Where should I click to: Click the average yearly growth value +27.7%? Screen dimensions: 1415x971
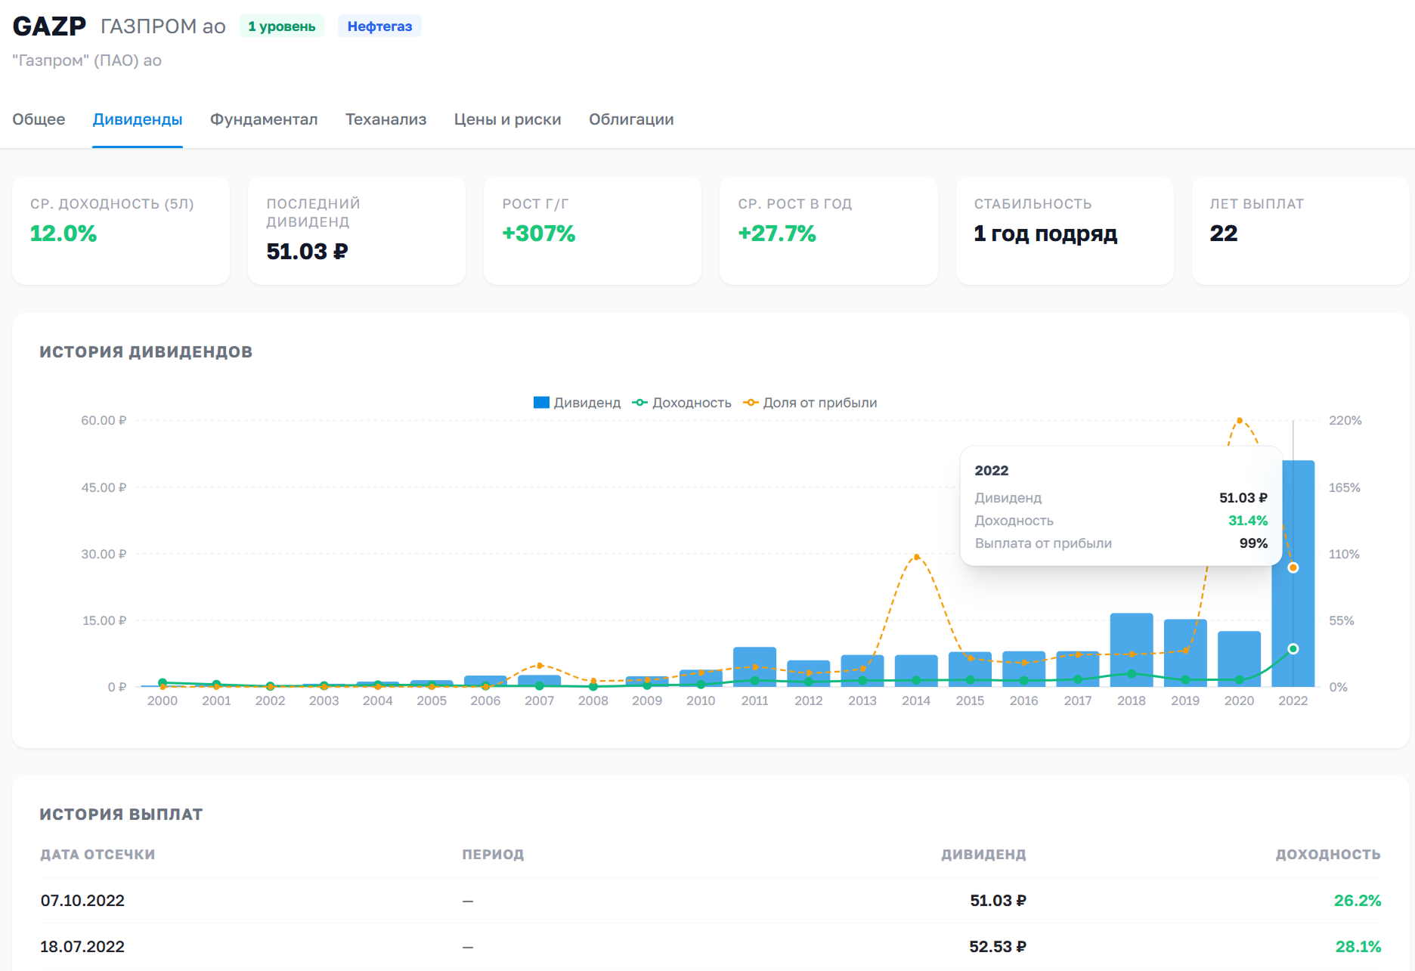(777, 233)
